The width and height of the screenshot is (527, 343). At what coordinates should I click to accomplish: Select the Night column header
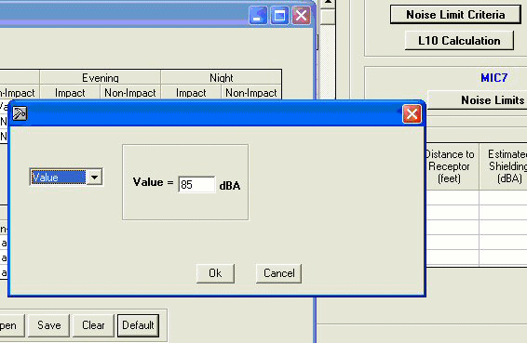pos(222,77)
